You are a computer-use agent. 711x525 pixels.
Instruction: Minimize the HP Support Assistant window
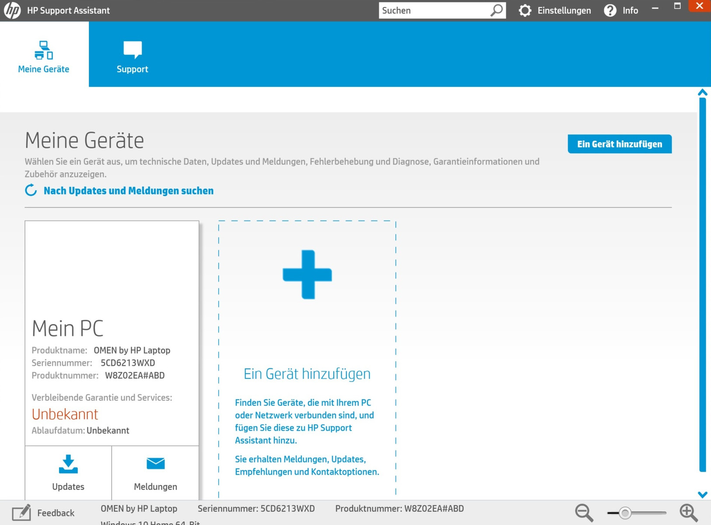(655, 8)
